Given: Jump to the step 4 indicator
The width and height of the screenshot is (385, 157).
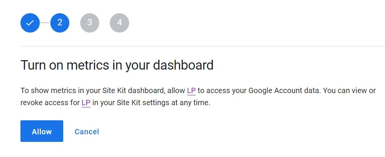Looking at the screenshot, I should (x=119, y=23).
